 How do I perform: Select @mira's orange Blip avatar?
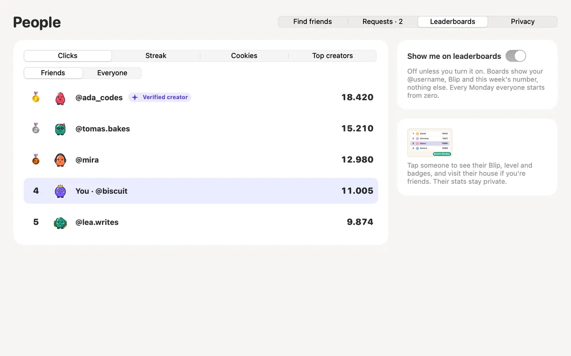pyautogui.click(x=60, y=160)
